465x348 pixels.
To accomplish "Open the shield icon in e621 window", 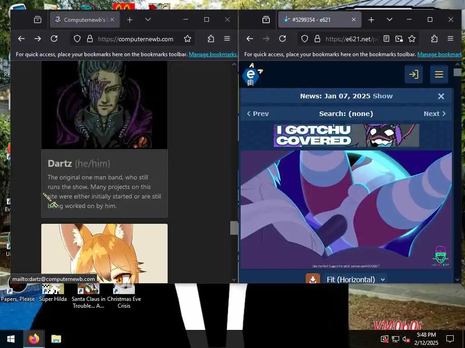I will tap(305, 39).
